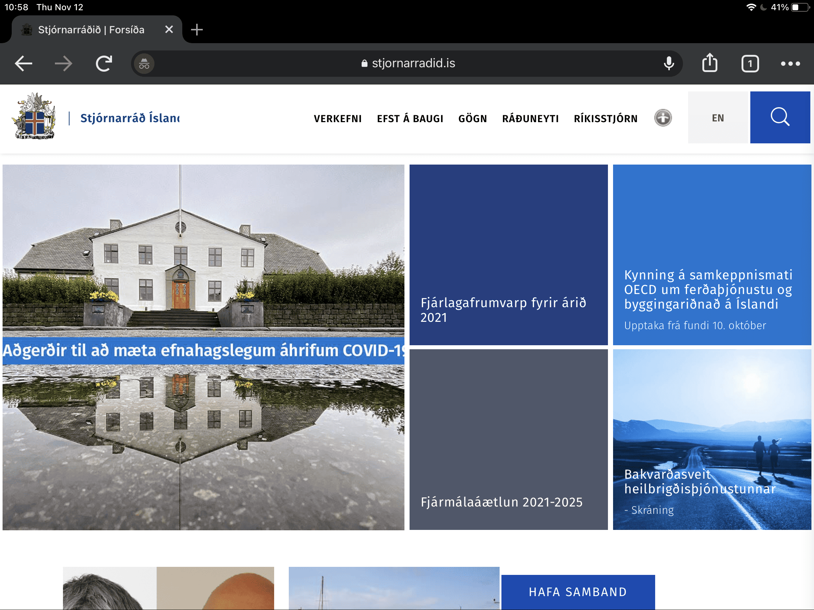Click the HAFA SAMBAND button
Screen dimensions: 814x610
point(578,592)
